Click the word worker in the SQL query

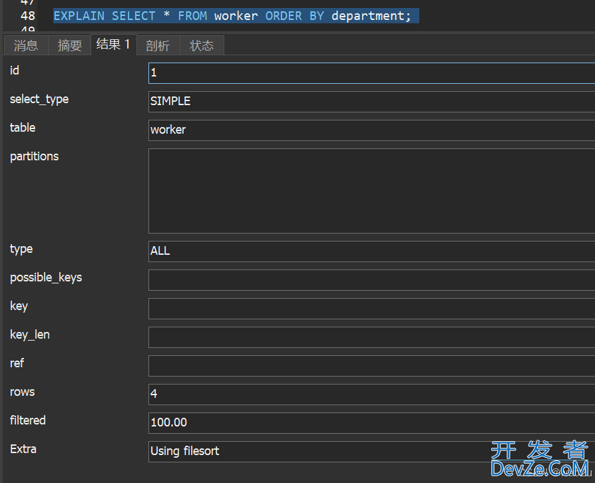click(236, 16)
